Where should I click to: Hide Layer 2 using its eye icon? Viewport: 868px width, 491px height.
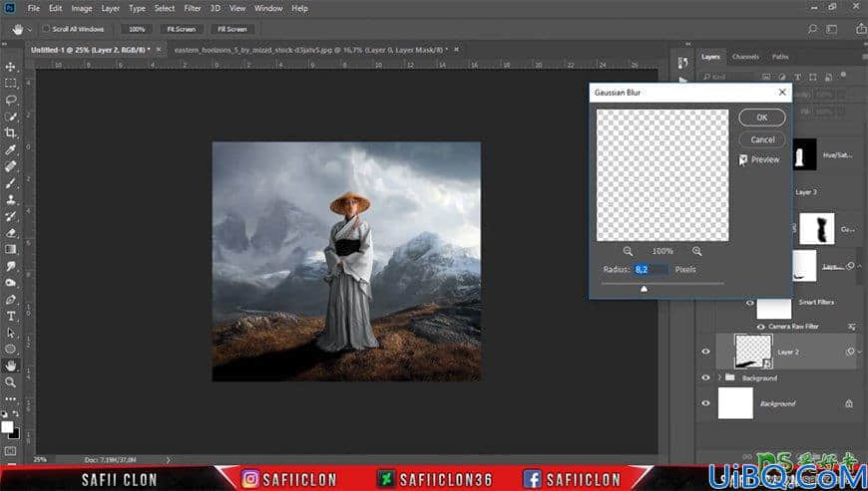[705, 352]
